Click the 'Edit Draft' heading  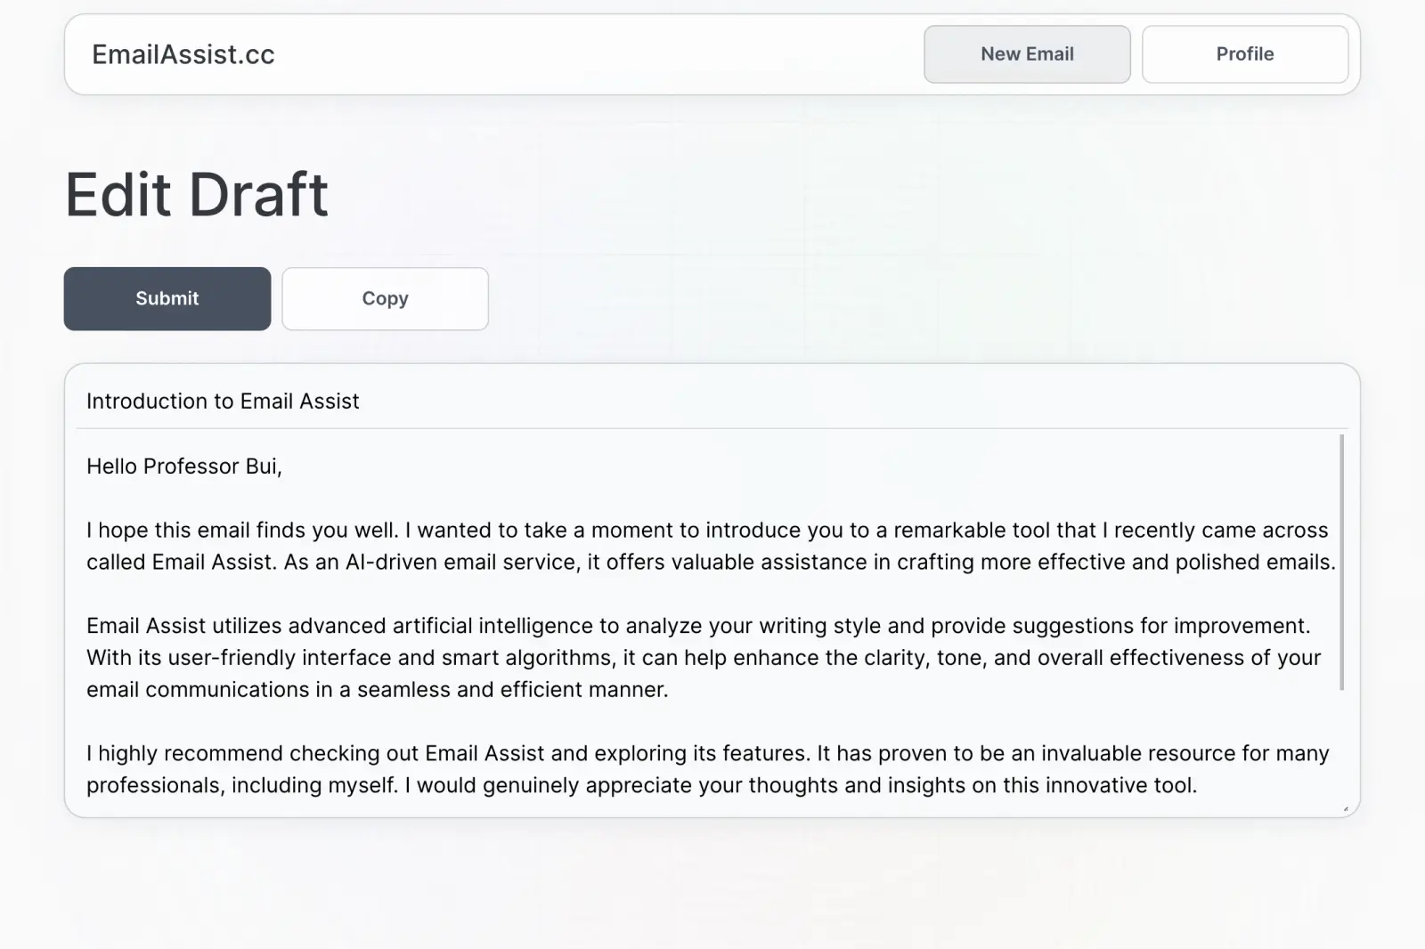(196, 192)
